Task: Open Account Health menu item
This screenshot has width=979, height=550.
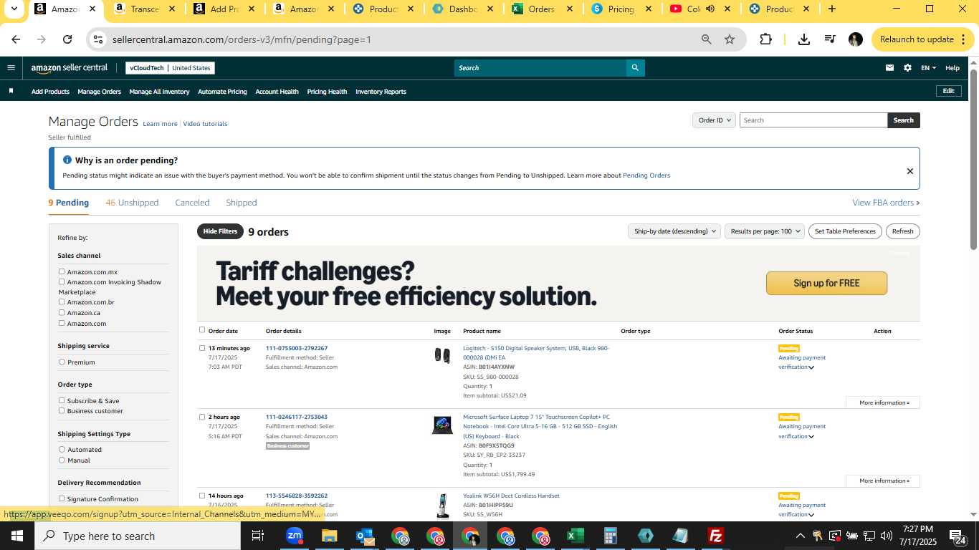Action: pyautogui.click(x=277, y=92)
